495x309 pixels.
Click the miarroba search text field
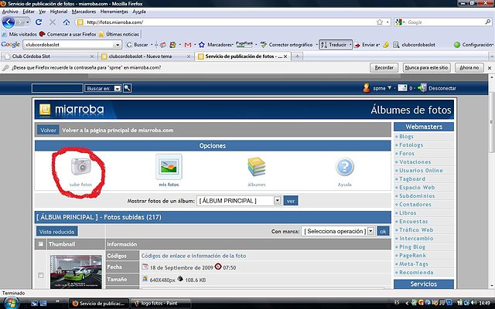(57, 88)
